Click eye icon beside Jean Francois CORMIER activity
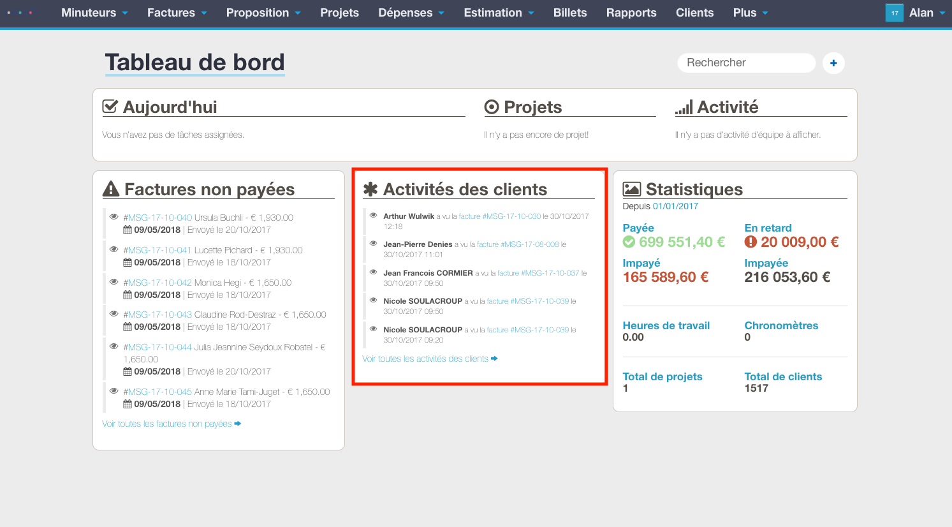Screen dimensions: 952x527 pyautogui.click(x=374, y=272)
